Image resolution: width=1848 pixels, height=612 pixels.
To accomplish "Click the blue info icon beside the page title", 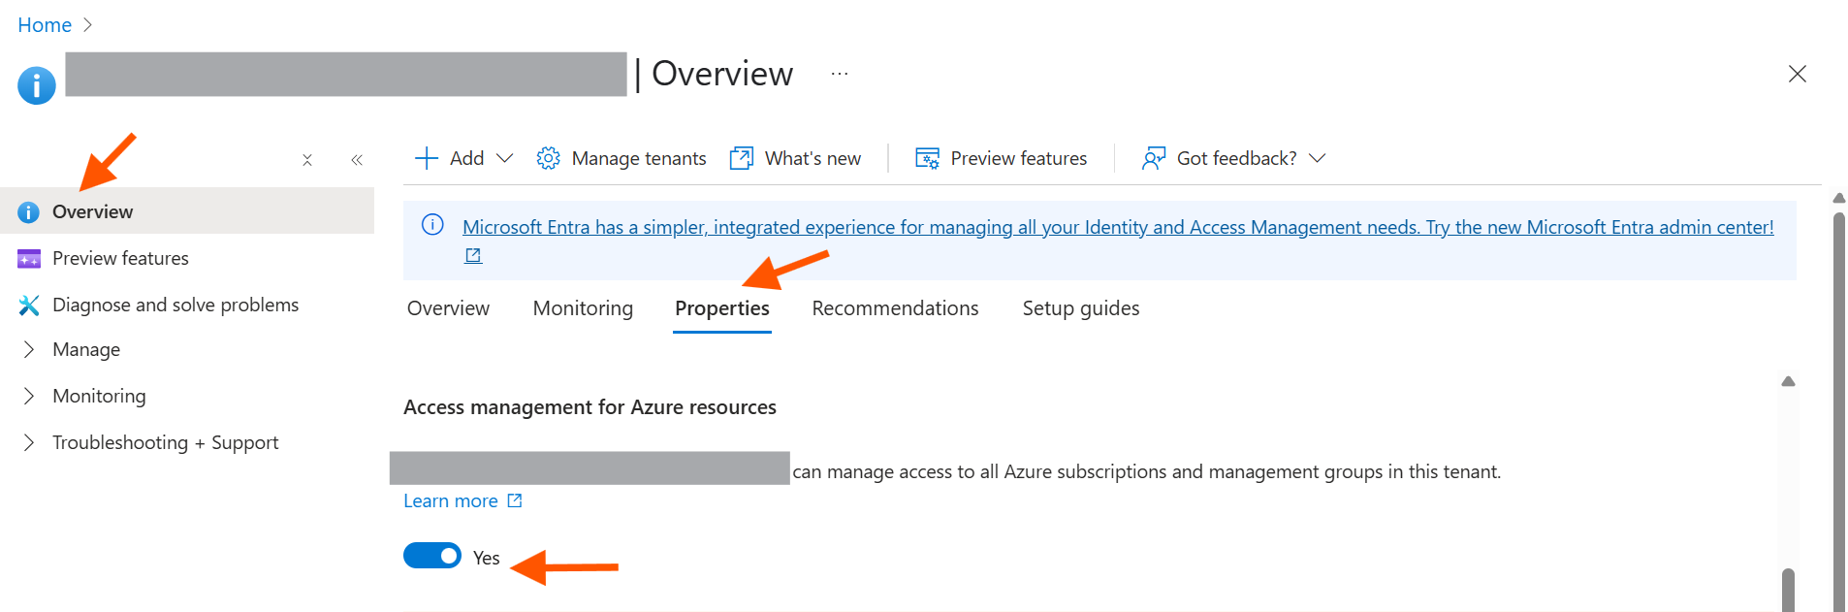I will [37, 85].
